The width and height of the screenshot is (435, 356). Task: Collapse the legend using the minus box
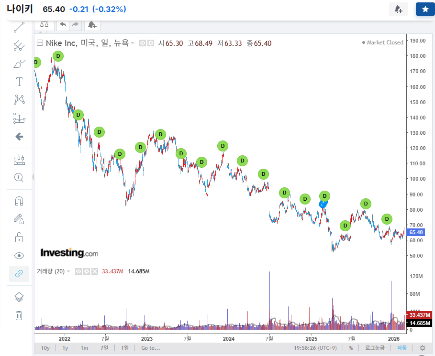click(x=40, y=43)
